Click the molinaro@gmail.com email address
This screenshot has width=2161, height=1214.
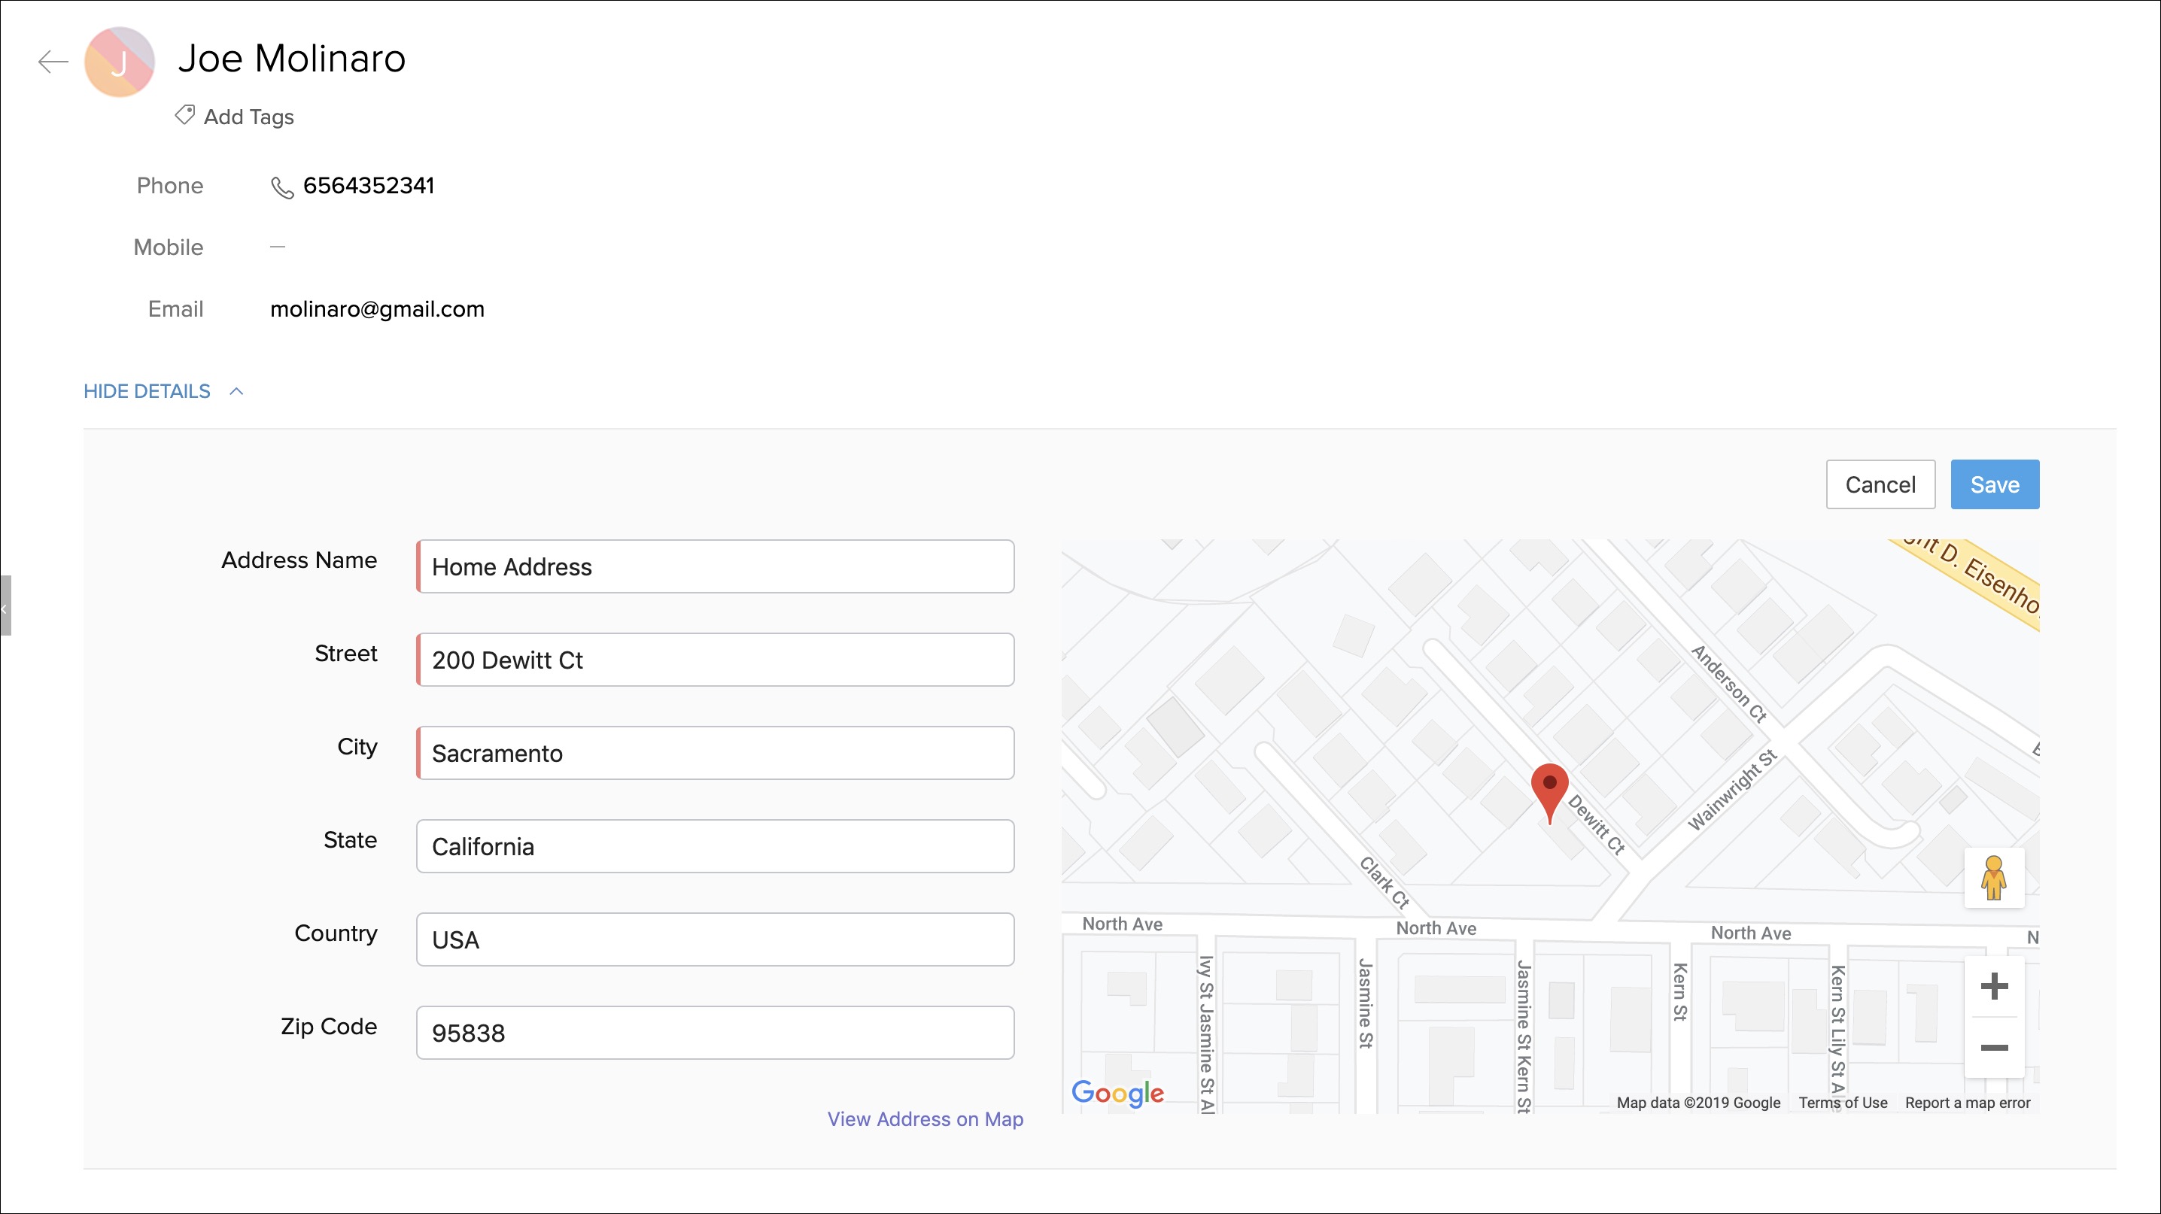(x=377, y=309)
